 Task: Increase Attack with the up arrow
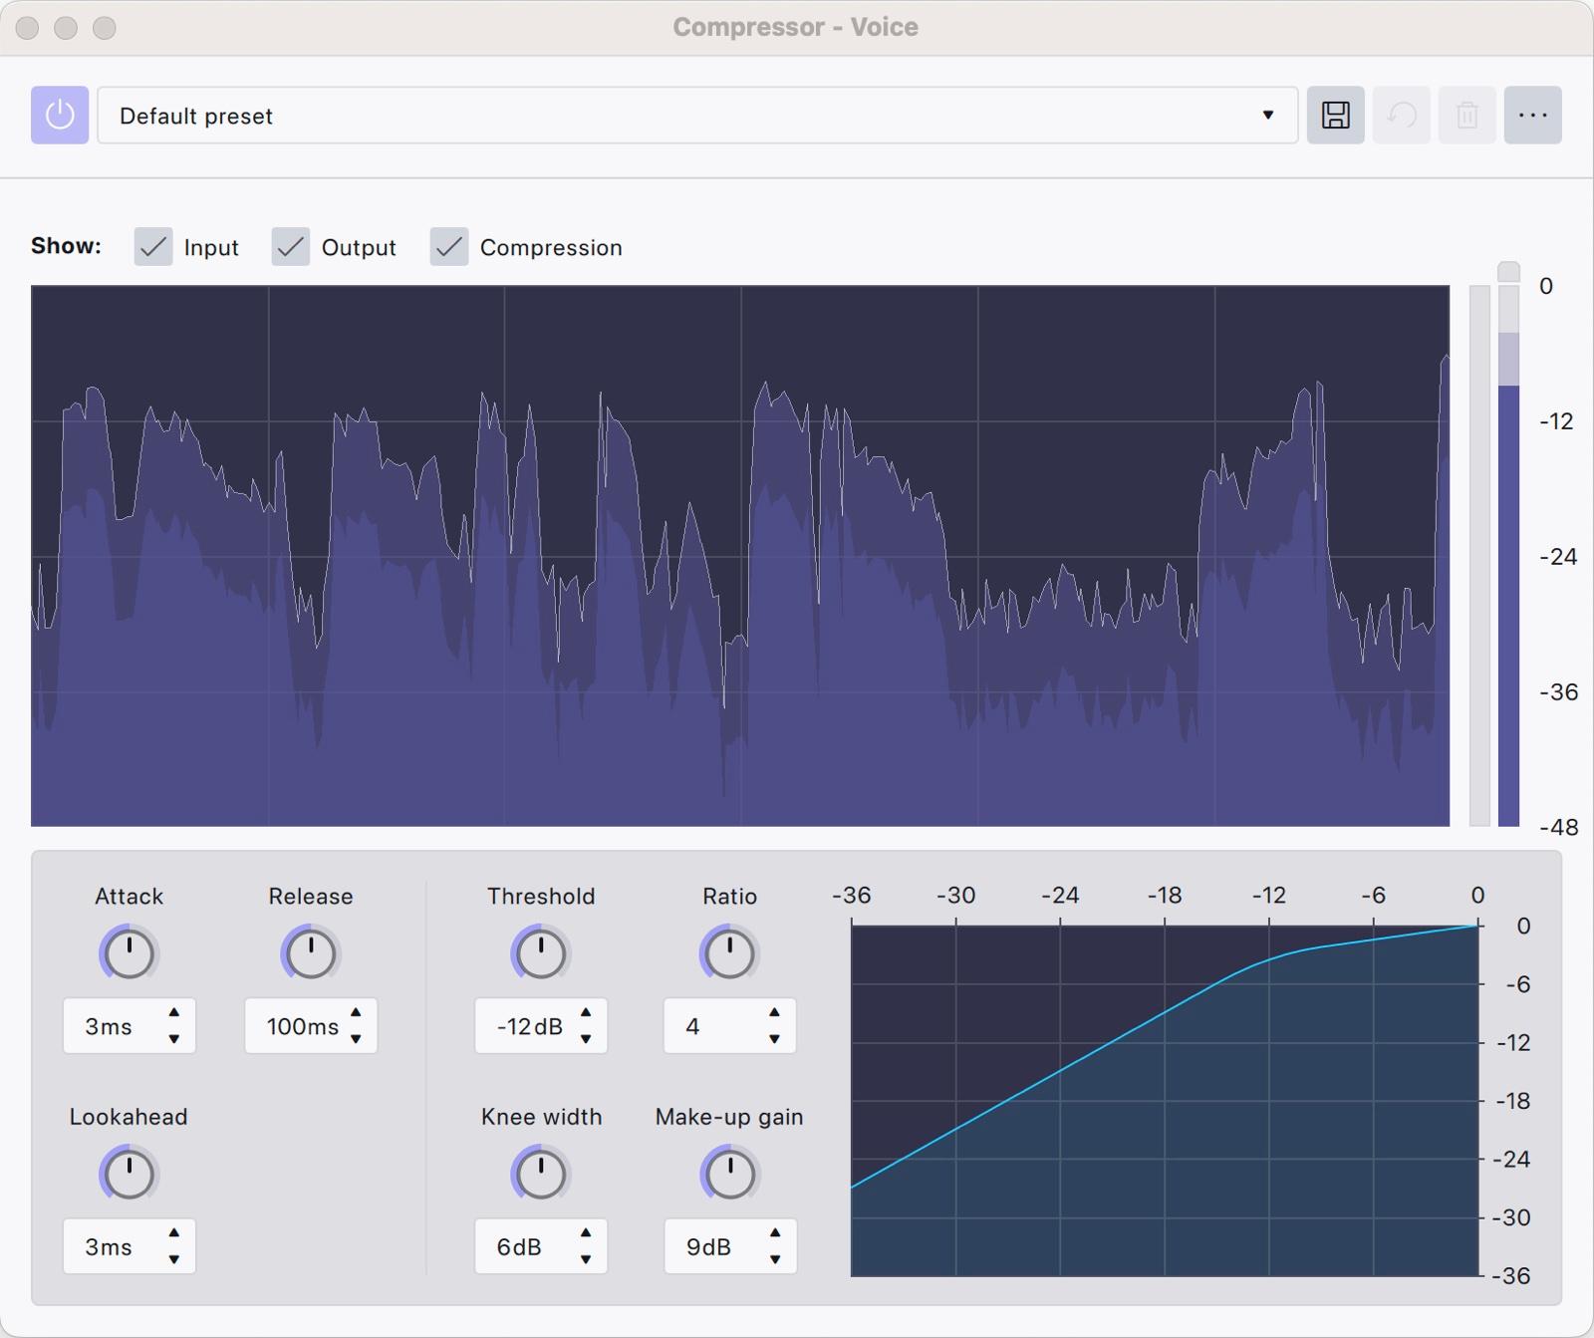click(174, 1012)
